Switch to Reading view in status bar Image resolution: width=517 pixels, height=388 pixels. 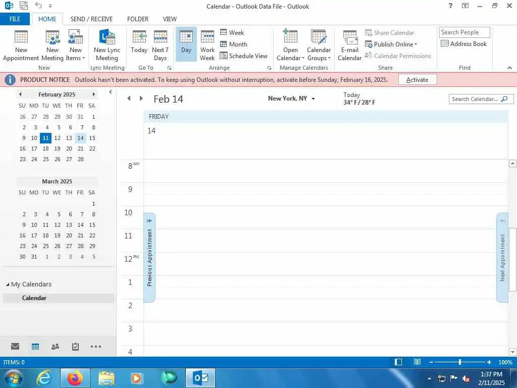417,362
